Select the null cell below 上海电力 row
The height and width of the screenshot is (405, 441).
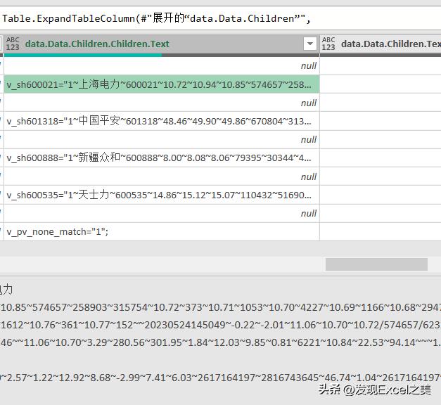pyautogui.click(x=162, y=103)
